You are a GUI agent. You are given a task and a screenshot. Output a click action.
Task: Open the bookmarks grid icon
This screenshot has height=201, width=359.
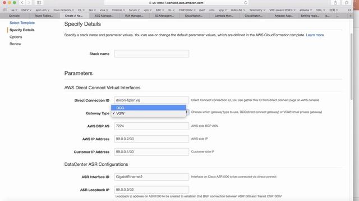pyautogui.click(x=5, y=10)
